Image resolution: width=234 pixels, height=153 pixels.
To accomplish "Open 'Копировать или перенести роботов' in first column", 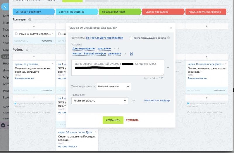I will [32, 112].
